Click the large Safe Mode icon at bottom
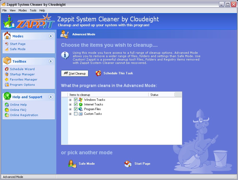The width and height of the screenshot is (238, 180). point(72,164)
